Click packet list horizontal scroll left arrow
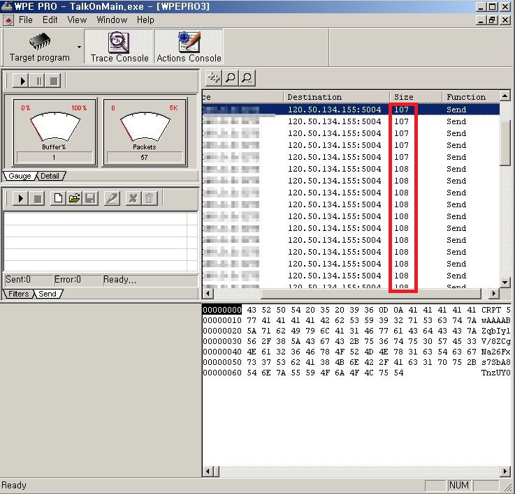The height and width of the screenshot is (494, 515). coord(208,293)
